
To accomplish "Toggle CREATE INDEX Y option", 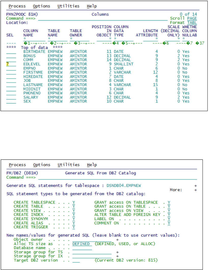I will tap(74, 215).
